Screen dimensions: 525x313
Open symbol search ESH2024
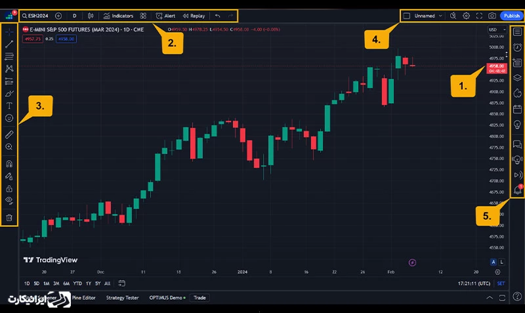pyautogui.click(x=35, y=16)
